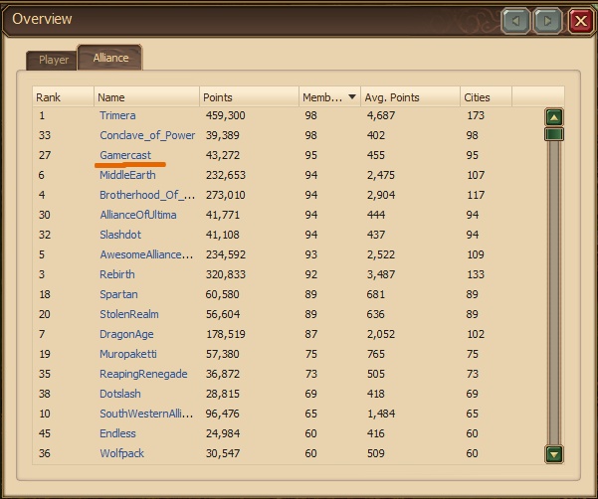Open the Dotslash alliance link
The width and height of the screenshot is (598, 499).
(120, 394)
